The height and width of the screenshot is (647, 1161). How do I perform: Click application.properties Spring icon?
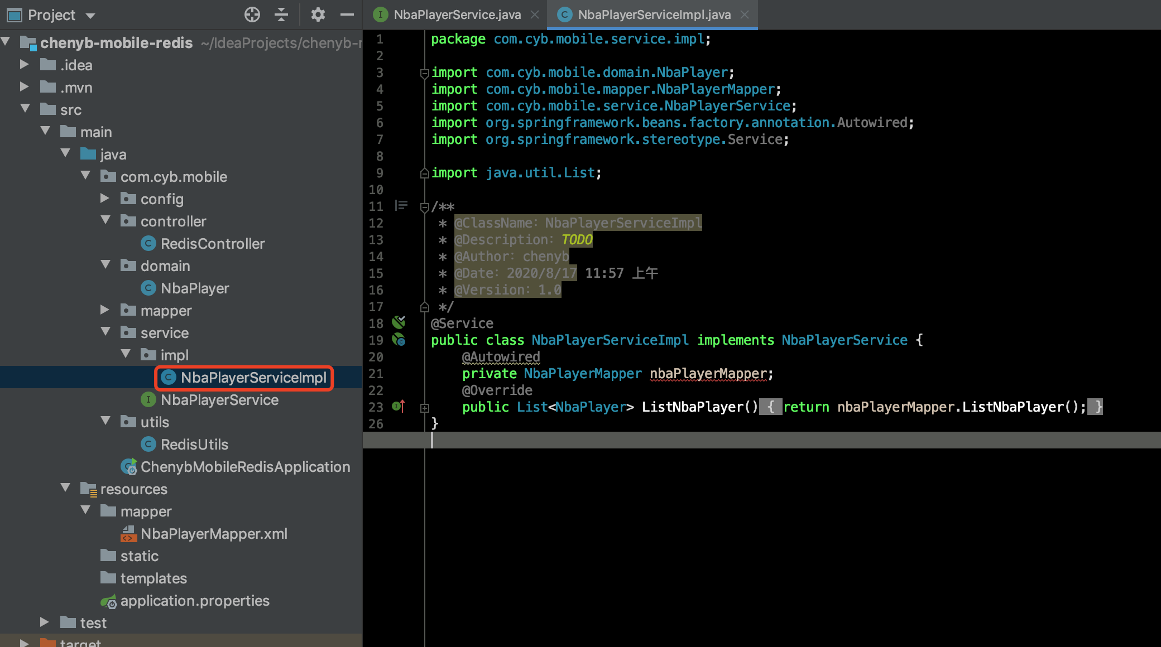pyautogui.click(x=108, y=601)
